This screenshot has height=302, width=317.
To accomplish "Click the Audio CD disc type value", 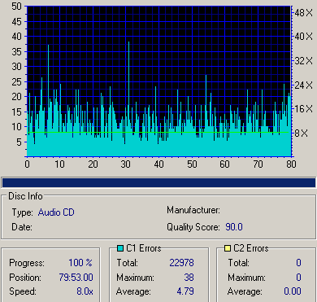I will pos(56,212).
